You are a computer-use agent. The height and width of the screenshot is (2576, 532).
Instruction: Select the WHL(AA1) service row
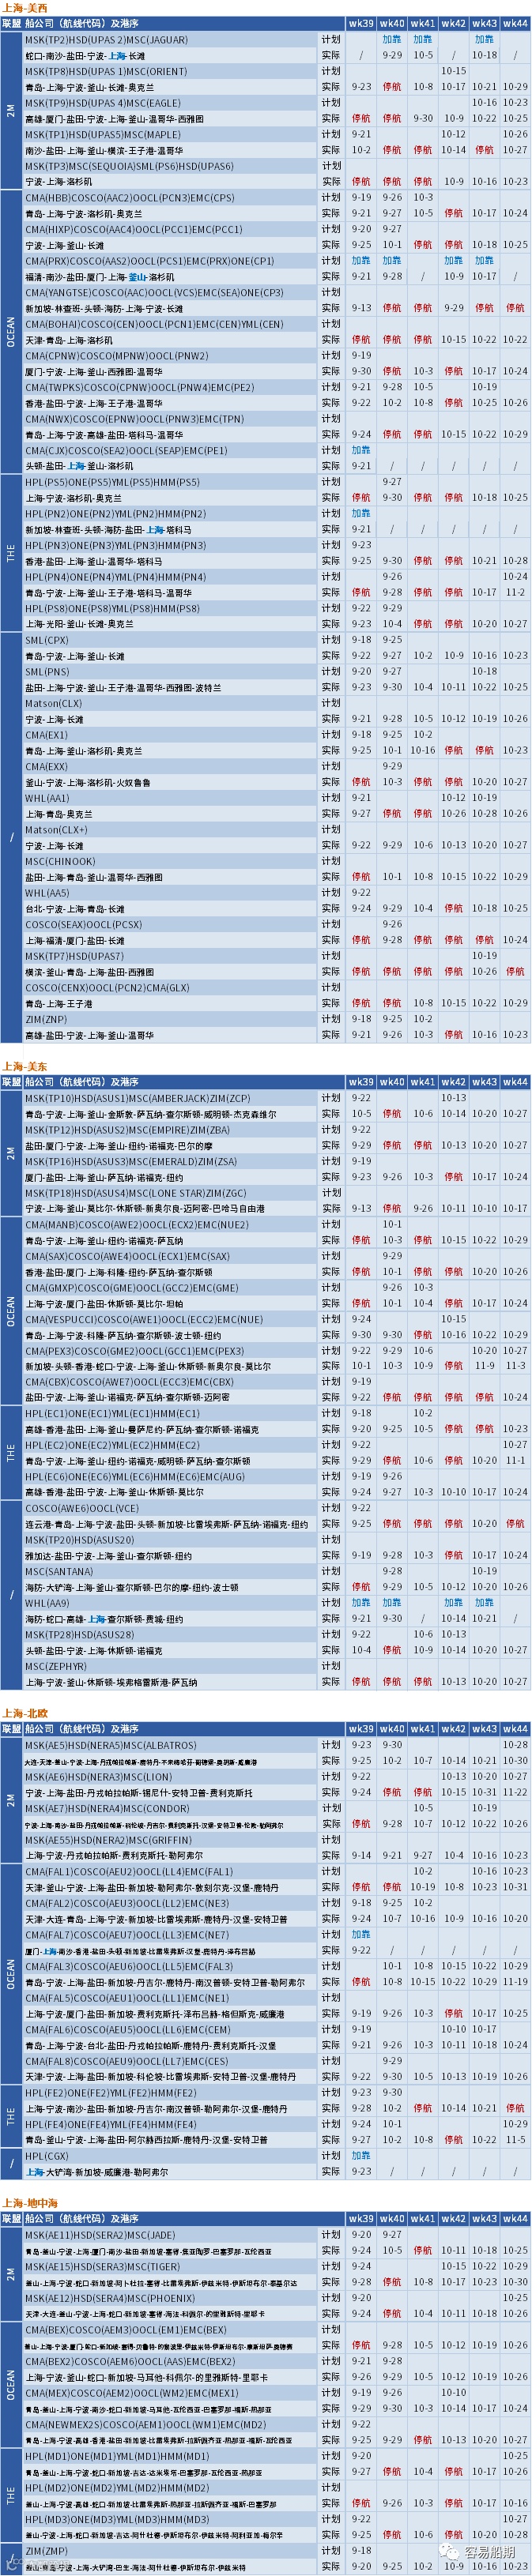click(170, 798)
